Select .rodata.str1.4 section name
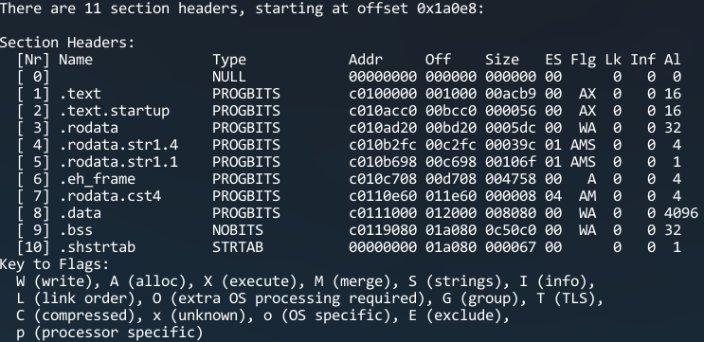The width and height of the screenshot is (704, 342). click(118, 145)
